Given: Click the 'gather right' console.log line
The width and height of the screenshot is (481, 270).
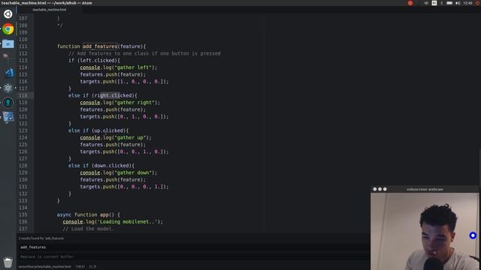Looking at the screenshot, I should point(120,103).
